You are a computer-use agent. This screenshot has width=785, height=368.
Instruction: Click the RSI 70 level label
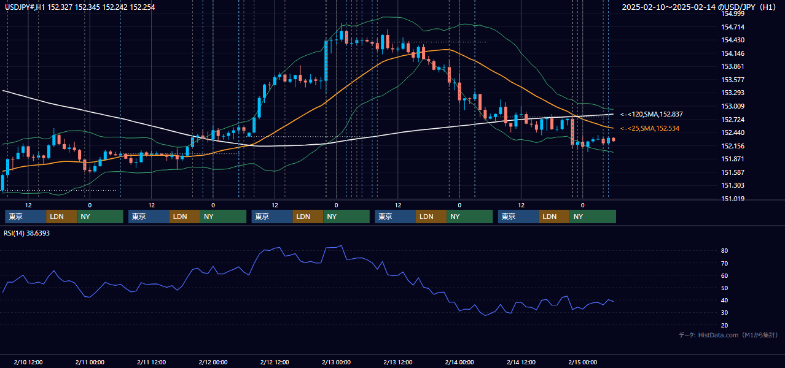click(725, 263)
